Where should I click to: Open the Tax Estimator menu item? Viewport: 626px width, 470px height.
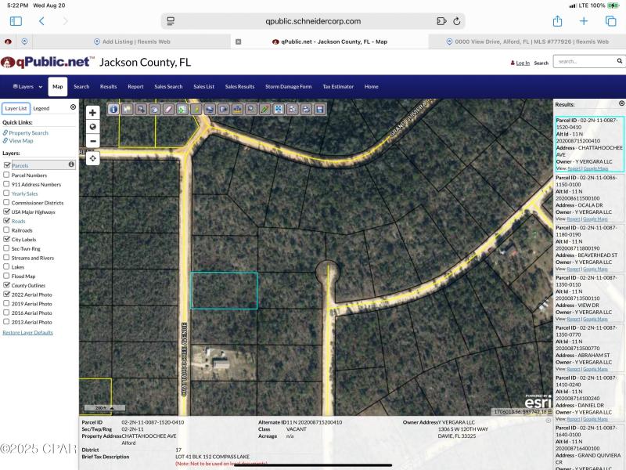point(338,87)
